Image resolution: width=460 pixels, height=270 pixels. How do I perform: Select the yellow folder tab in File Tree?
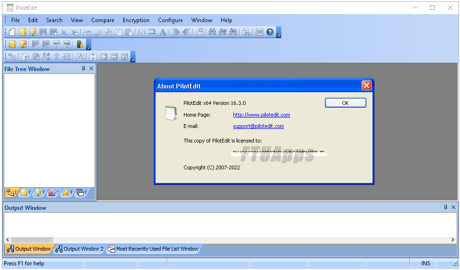[25, 192]
